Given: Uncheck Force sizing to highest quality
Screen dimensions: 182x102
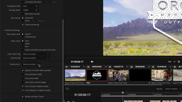Looking at the screenshot, I should [x=23, y=86].
